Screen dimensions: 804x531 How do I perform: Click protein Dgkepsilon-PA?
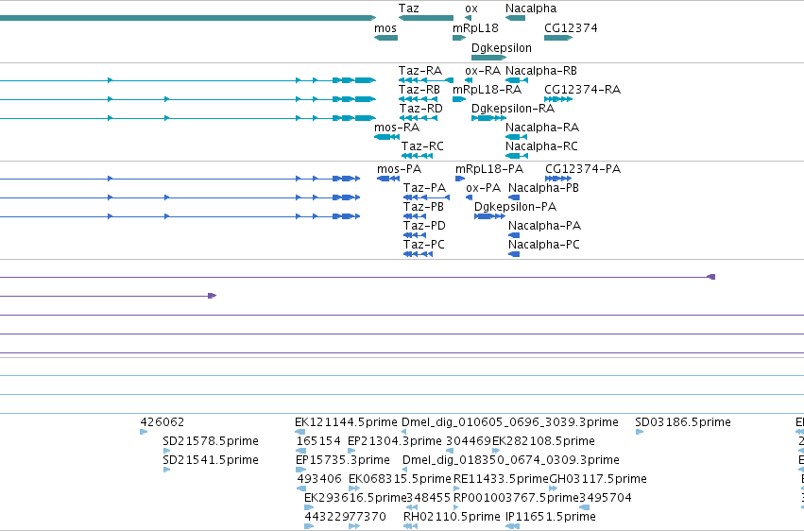point(515,207)
